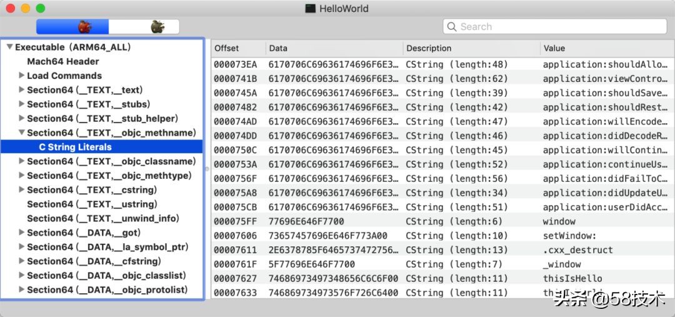Select offset 000075A8 cell
Screen dimensions: 675x317
point(235,193)
